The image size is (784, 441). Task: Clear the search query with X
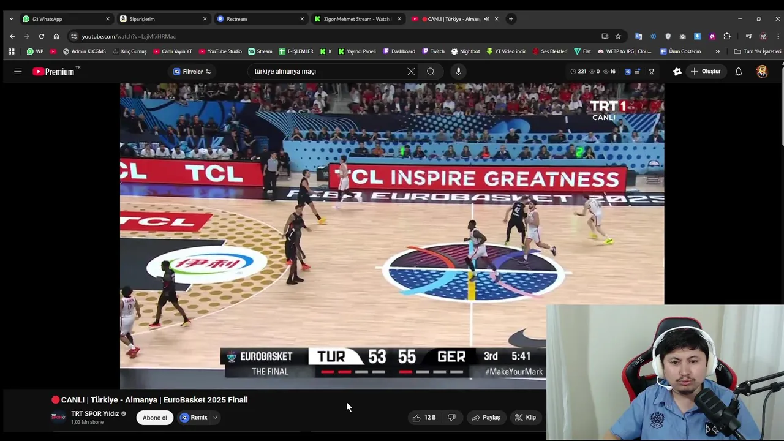coord(411,72)
